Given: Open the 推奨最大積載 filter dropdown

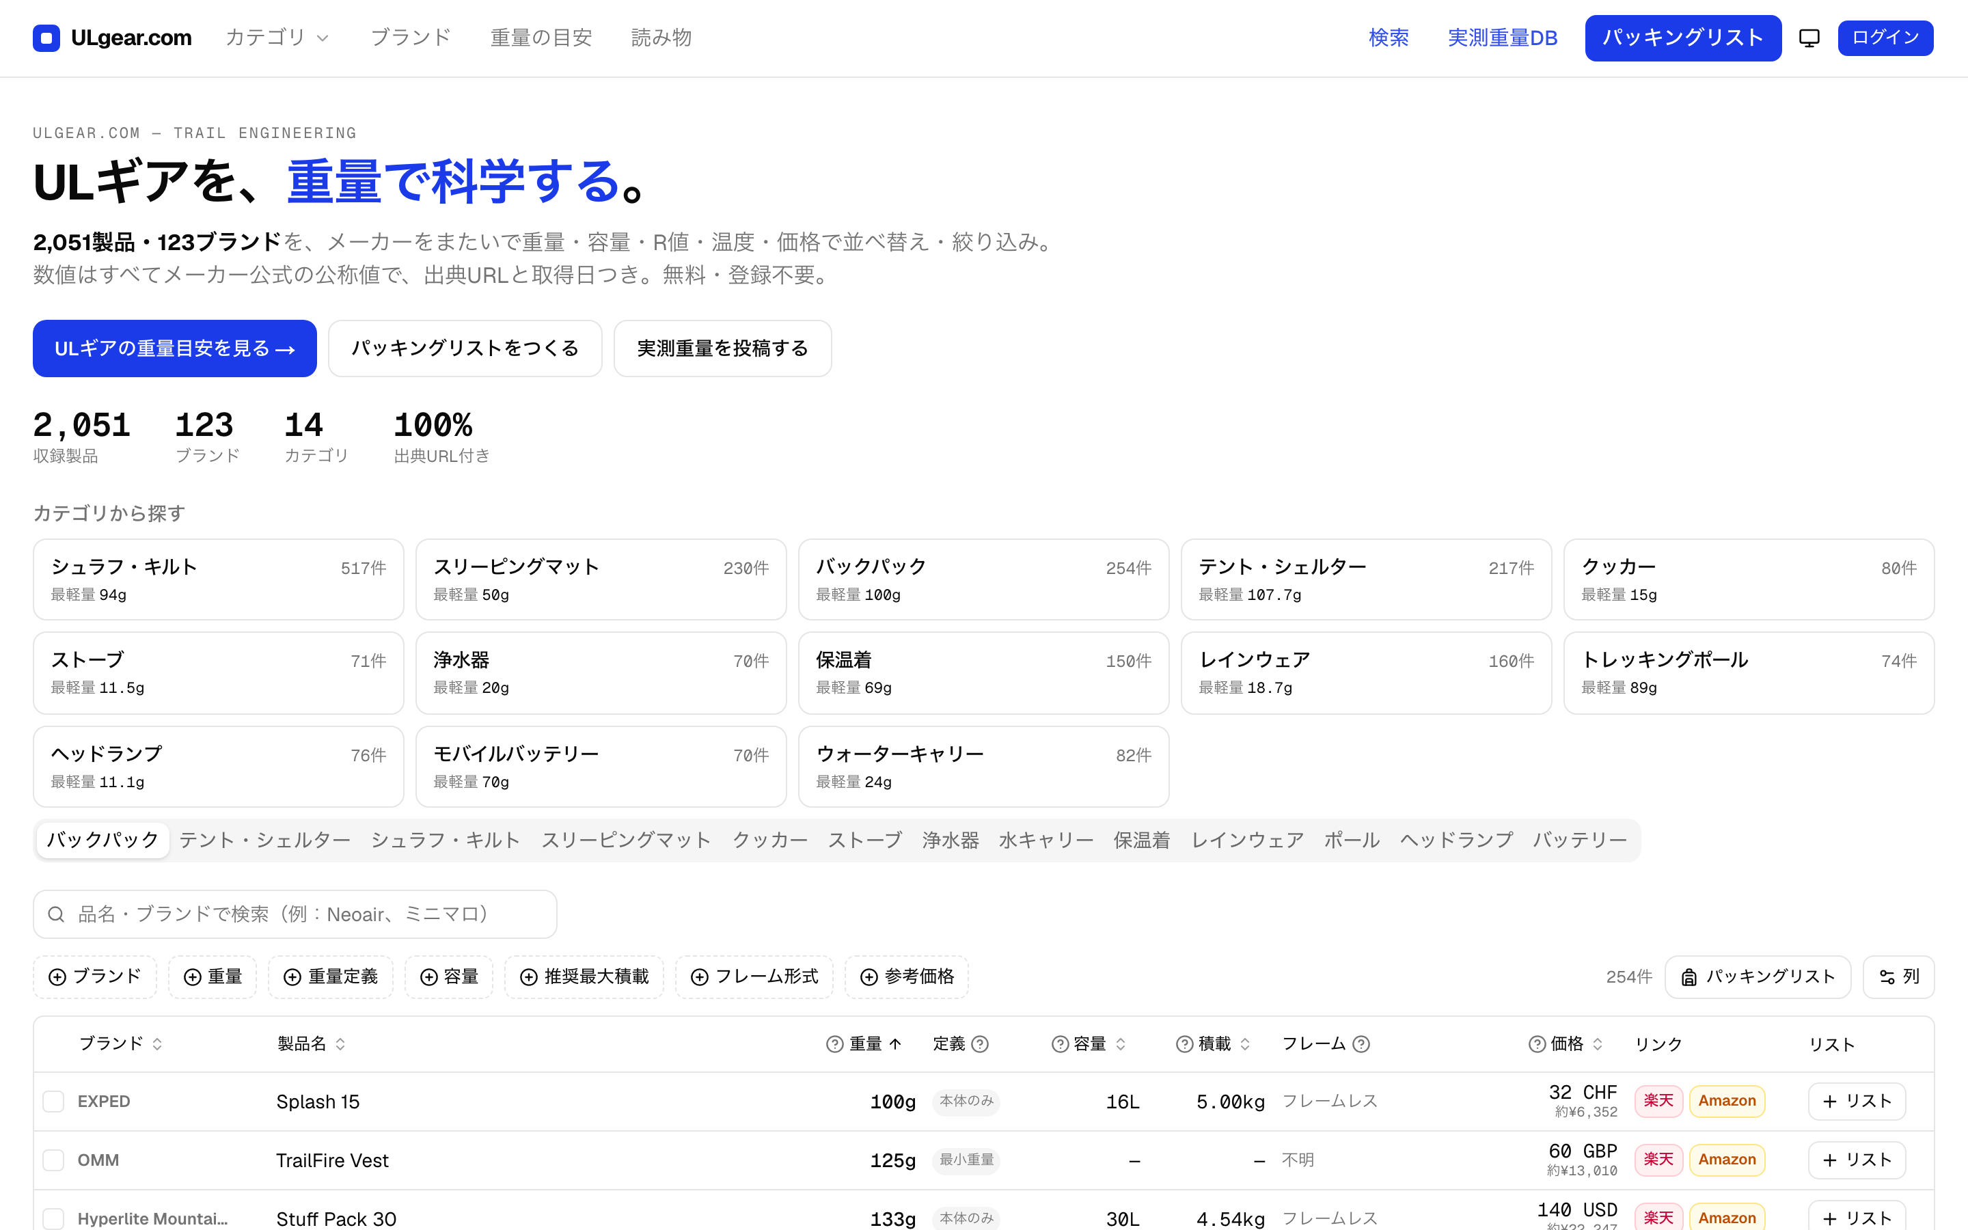Looking at the screenshot, I should tap(584, 977).
